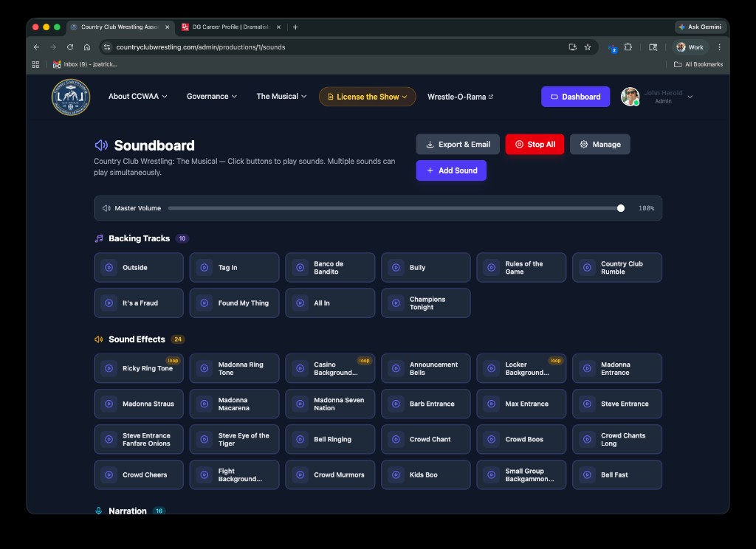The image size is (756, 549).
Task: Click play icon on Crowd Boos
Action: coord(492,439)
